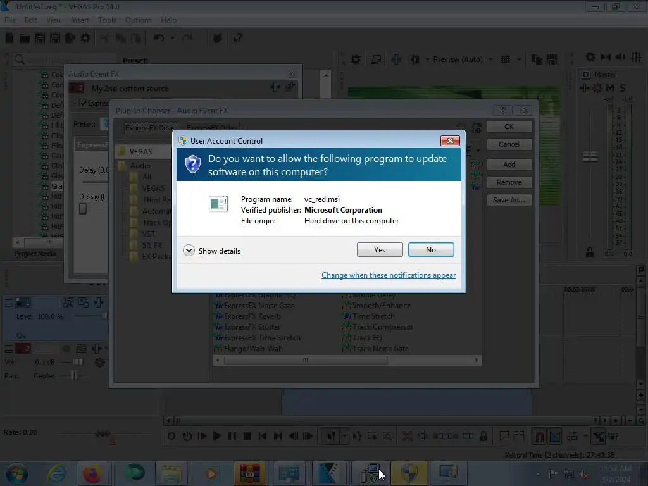Click Save As... in Plug-In Chooser

(x=509, y=200)
